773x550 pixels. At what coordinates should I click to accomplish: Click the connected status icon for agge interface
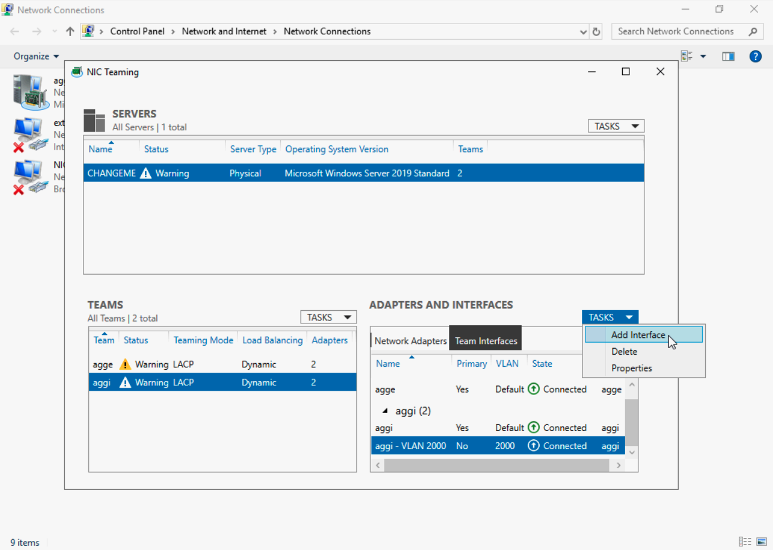(x=533, y=389)
